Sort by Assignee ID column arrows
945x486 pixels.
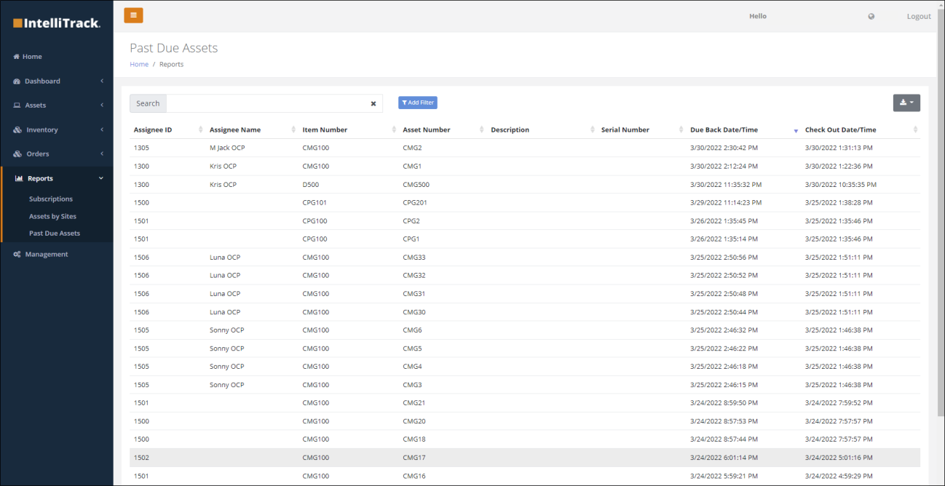201,130
